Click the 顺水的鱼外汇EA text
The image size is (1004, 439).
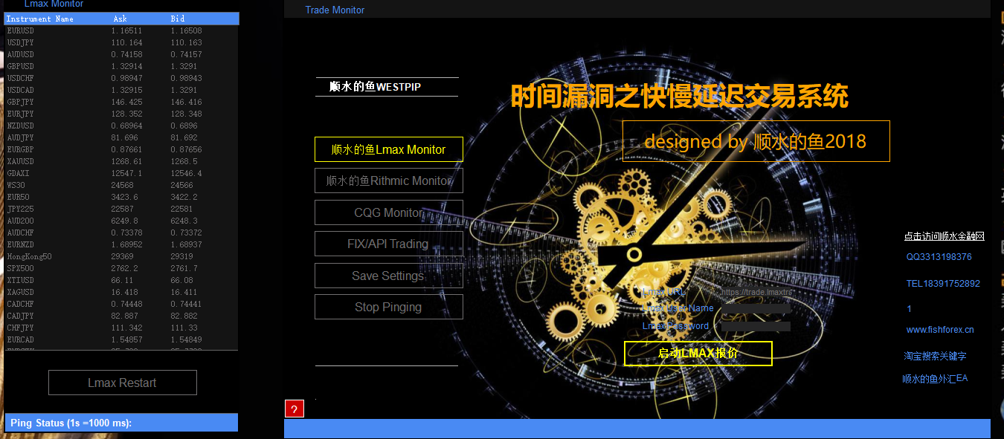tap(935, 379)
